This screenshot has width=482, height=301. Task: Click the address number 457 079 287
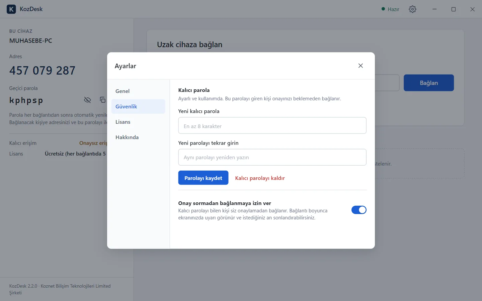point(42,71)
